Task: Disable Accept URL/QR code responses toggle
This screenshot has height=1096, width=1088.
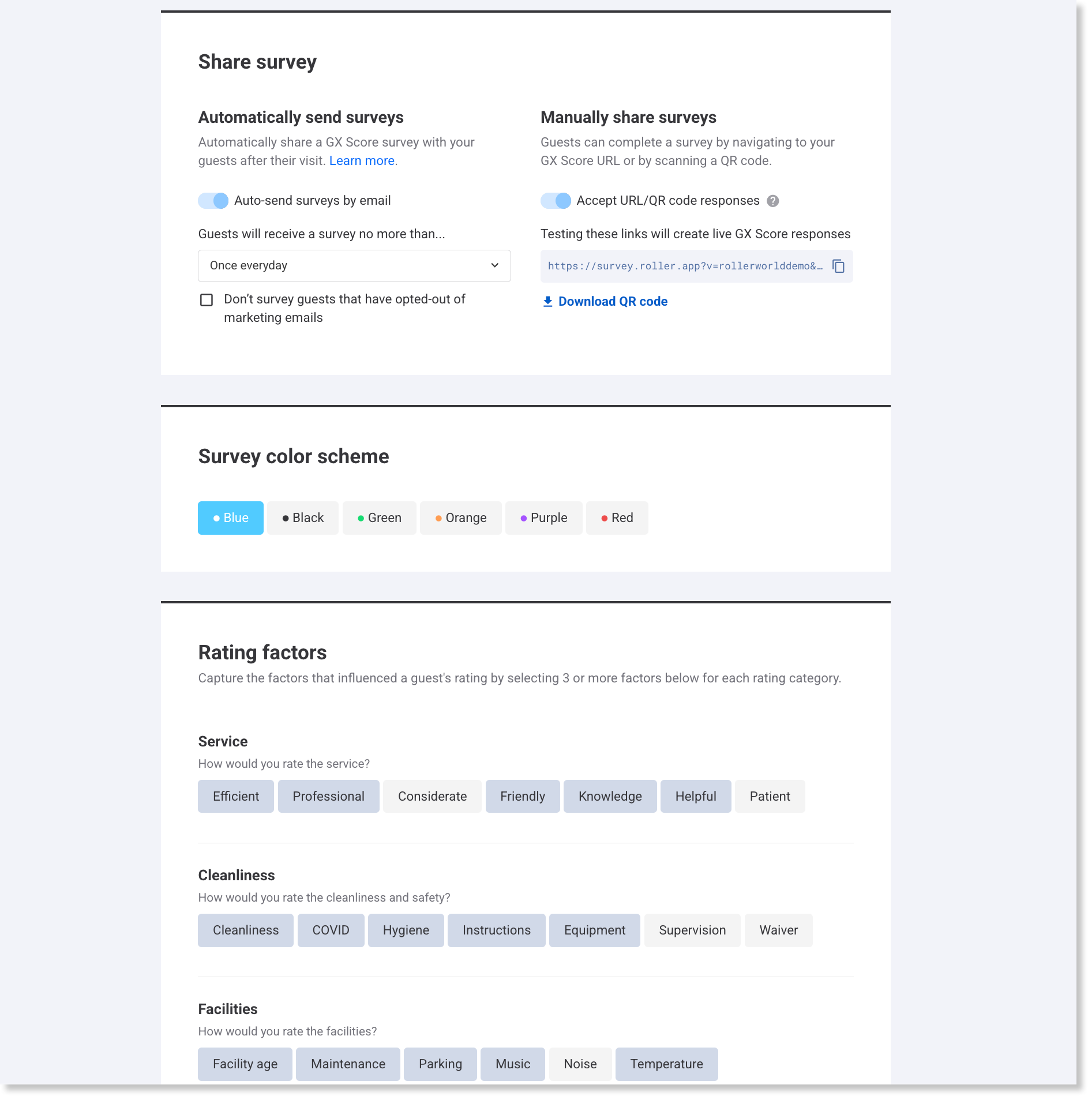Action: [556, 201]
